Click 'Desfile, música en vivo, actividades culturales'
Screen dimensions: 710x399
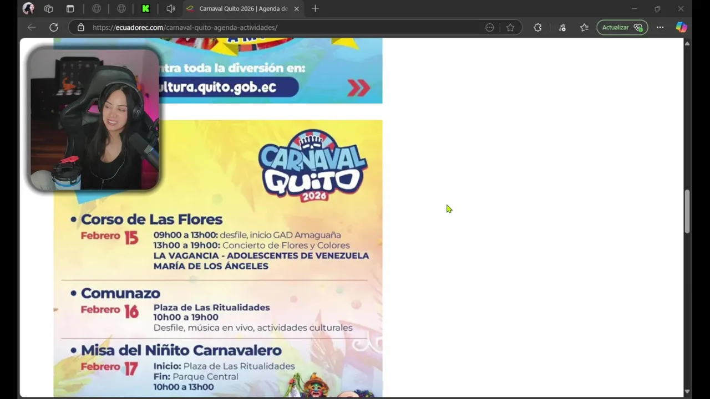point(253,328)
